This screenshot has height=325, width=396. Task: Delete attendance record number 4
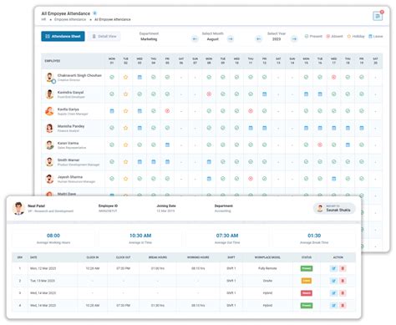click(343, 306)
